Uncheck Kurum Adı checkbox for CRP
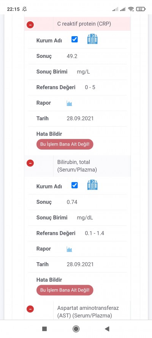This screenshot has height=338, width=152. point(74,40)
